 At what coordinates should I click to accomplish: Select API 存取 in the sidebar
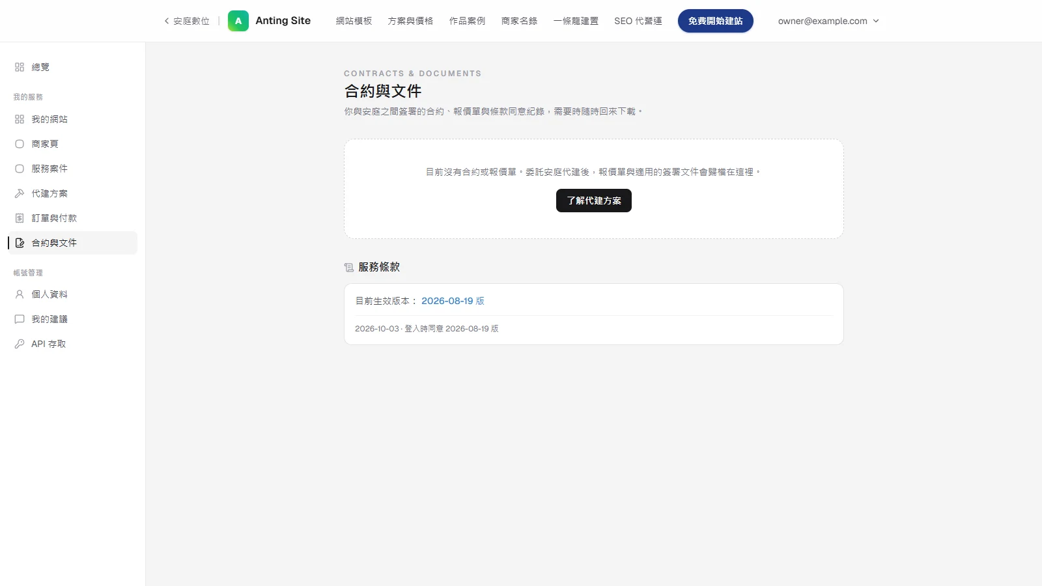tap(73, 344)
